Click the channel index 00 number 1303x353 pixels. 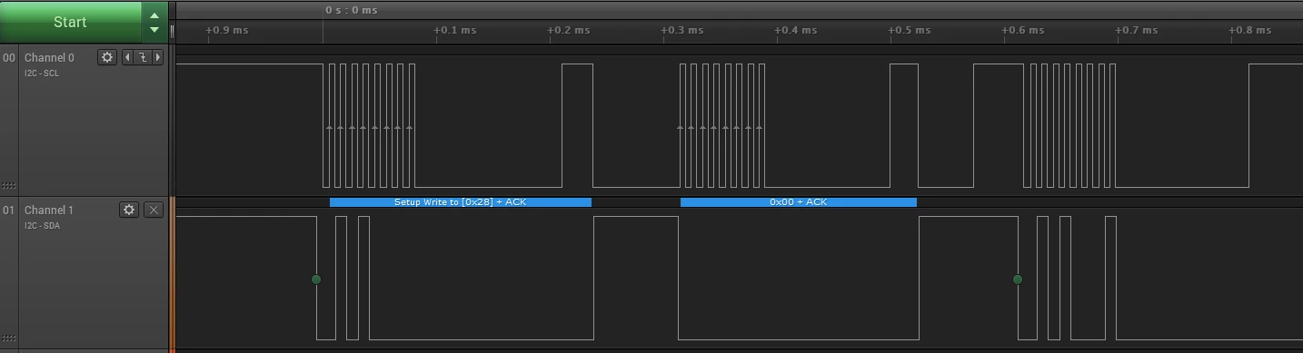pos(9,58)
